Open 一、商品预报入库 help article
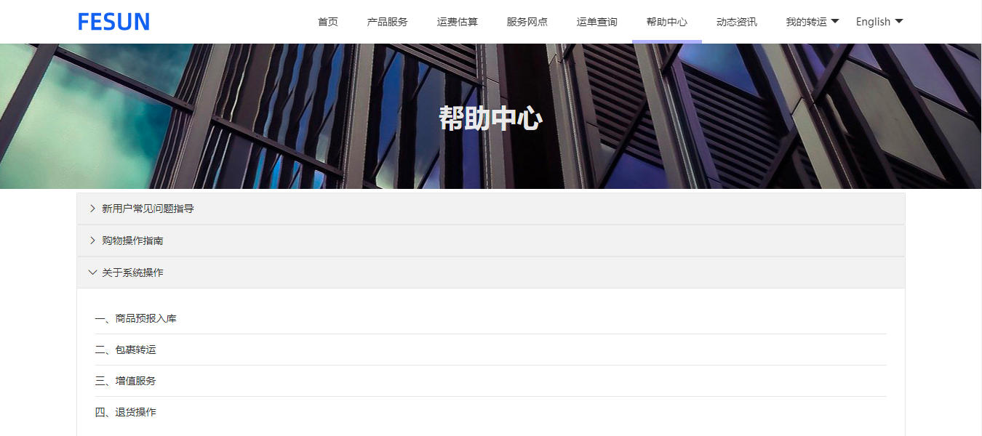 pos(136,318)
